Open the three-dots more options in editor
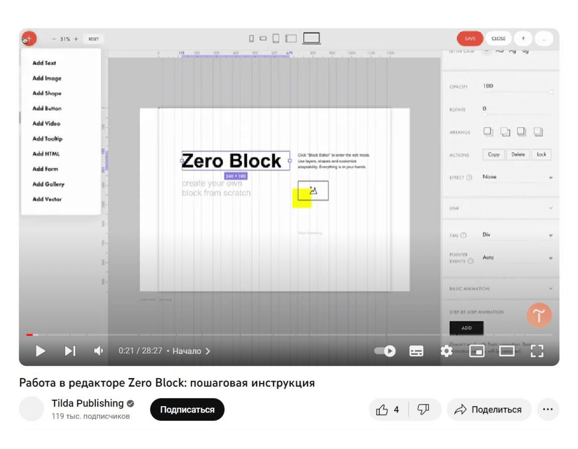578x449 pixels. 544,39
